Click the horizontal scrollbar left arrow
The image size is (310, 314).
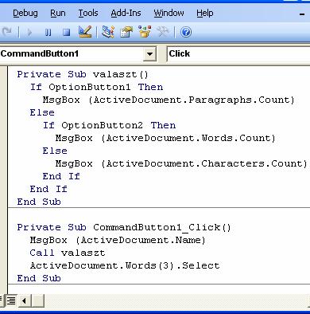pyautogui.click(x=25, y=301)
